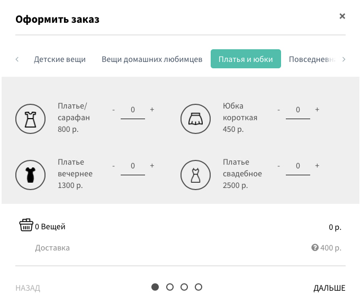The image size is (361, 305).
Task: Select the Платья и юбки tab
Action: (246, 59)
